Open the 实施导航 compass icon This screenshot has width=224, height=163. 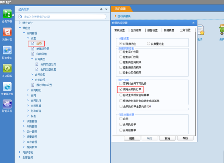[x=7, y=68]
